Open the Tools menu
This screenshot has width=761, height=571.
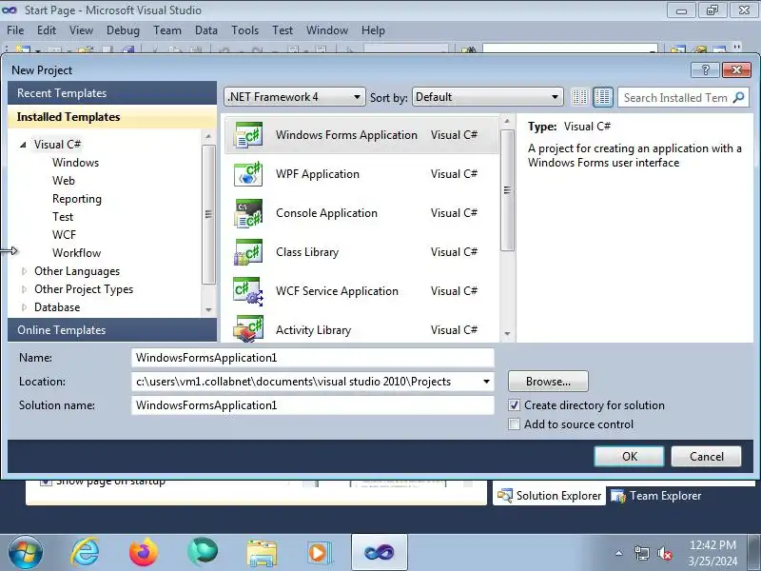coord(244,30)
